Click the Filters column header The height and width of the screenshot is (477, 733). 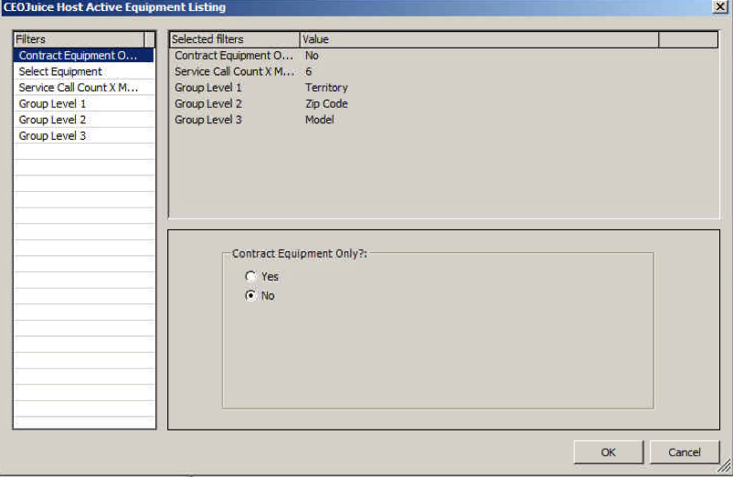79,39
